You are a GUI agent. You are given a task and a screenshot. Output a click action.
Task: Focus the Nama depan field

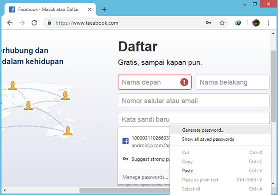pos(155,82)
